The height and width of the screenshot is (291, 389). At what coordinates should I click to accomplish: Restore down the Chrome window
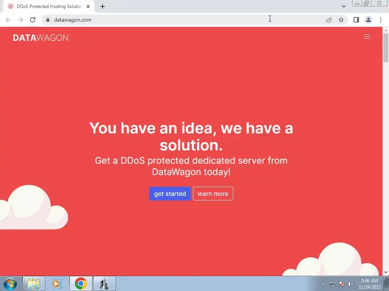click(367, 3)
